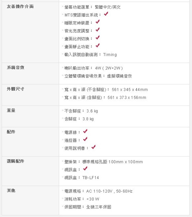This screenshot has width=192, height=217.
Task: Click the 畫面比例切換 checkmark icon
Action: tap(98, 37)
